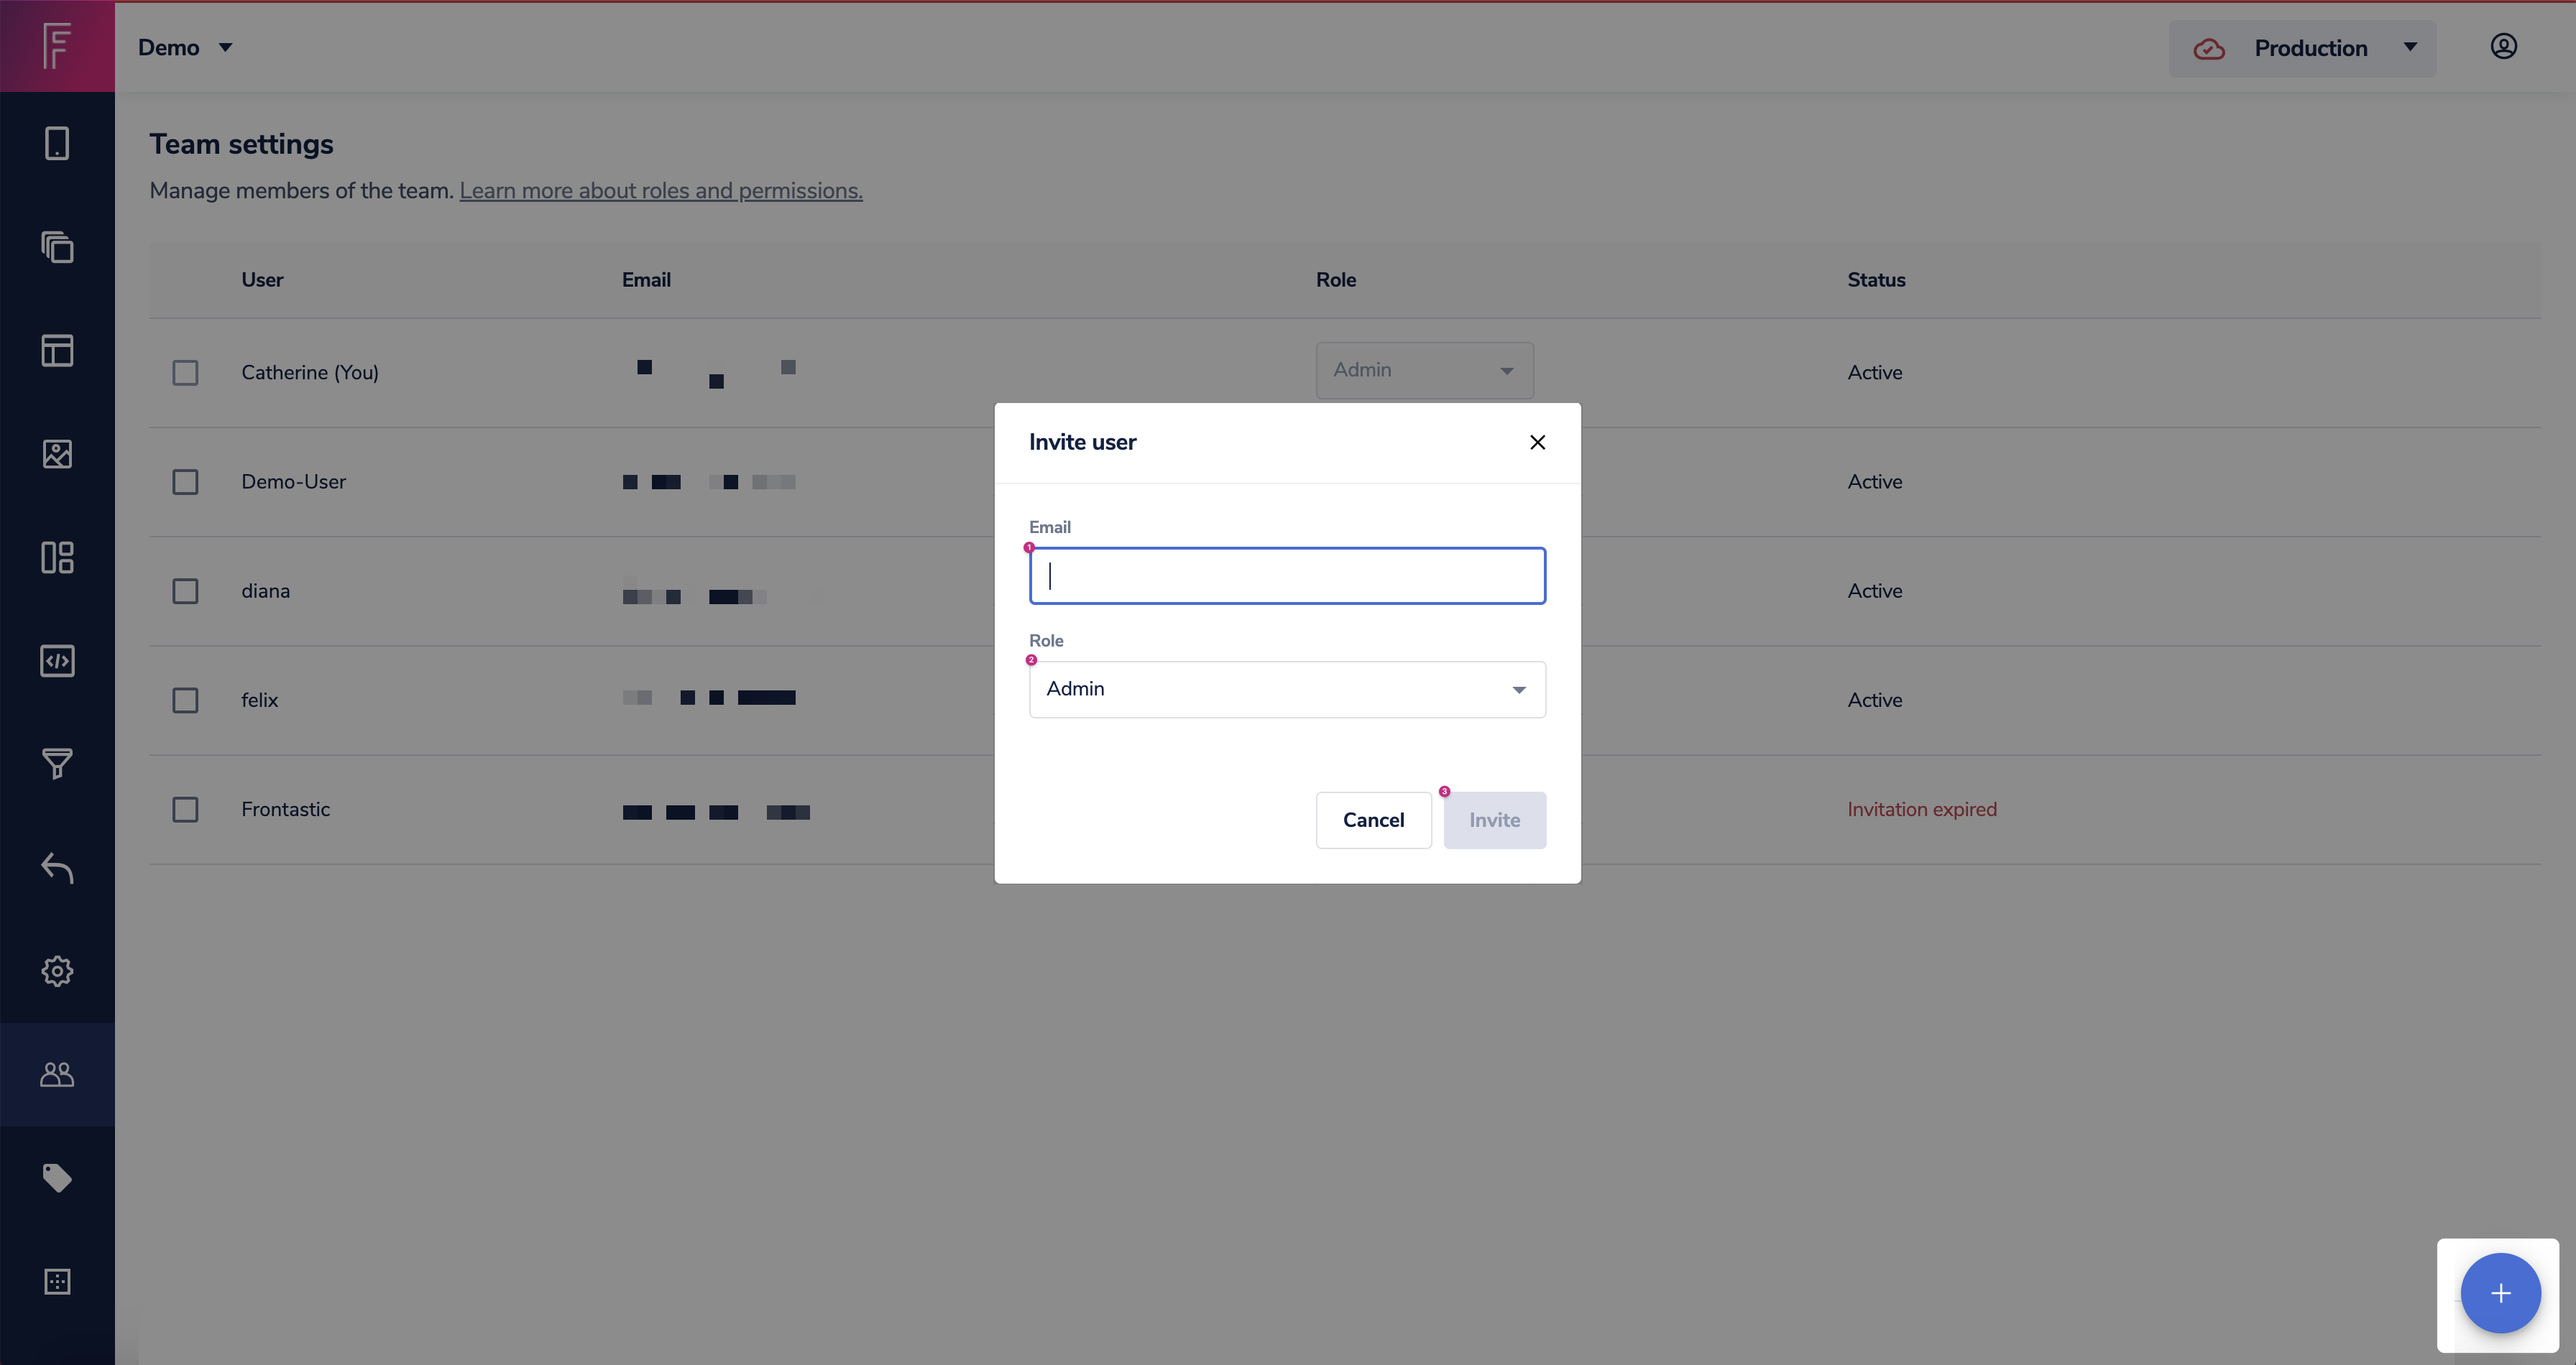Click the Invitation expired status

click(x=1921, y=810)
